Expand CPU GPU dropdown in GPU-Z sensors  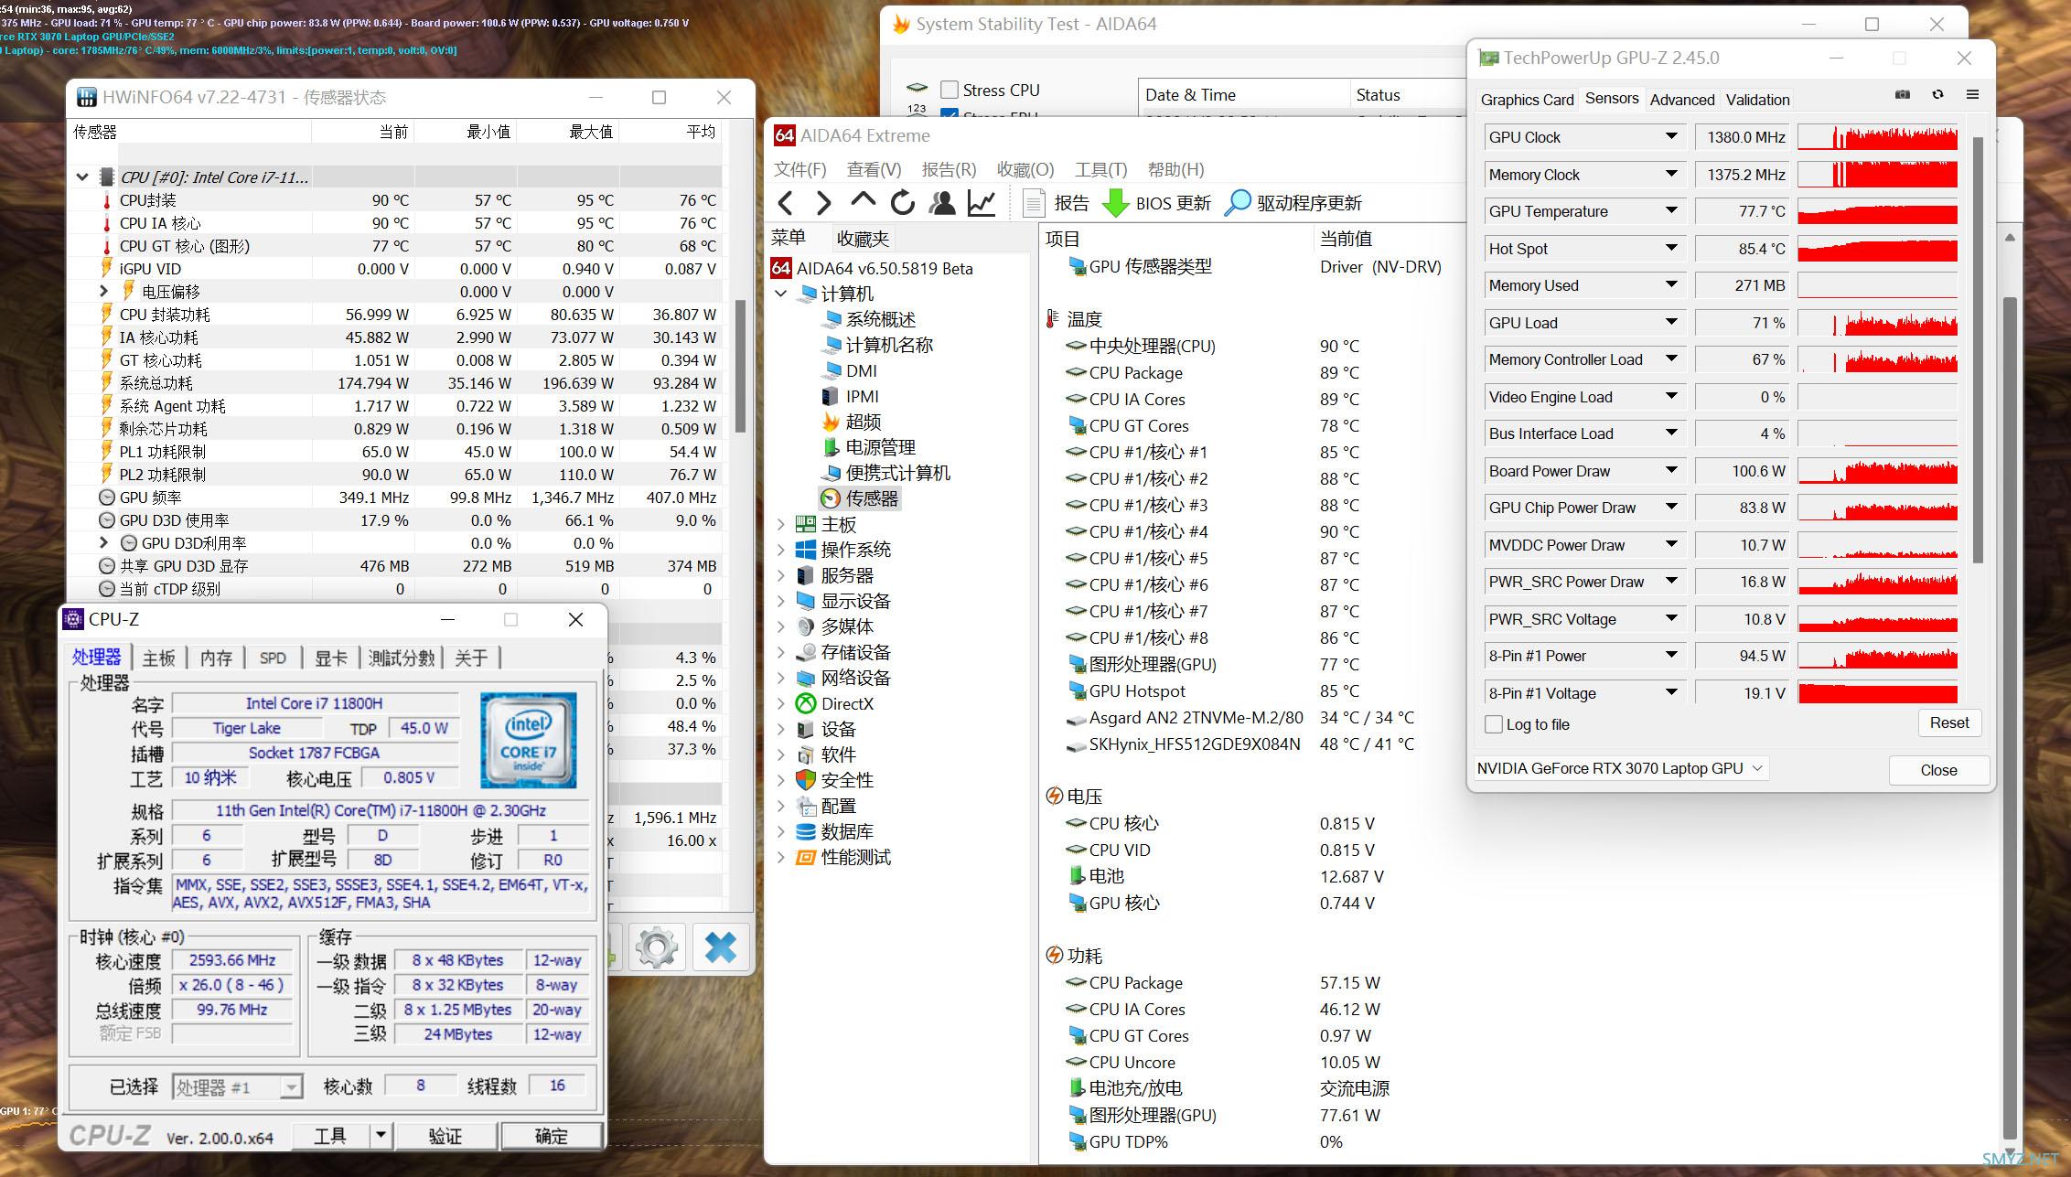click(1759, 769)
